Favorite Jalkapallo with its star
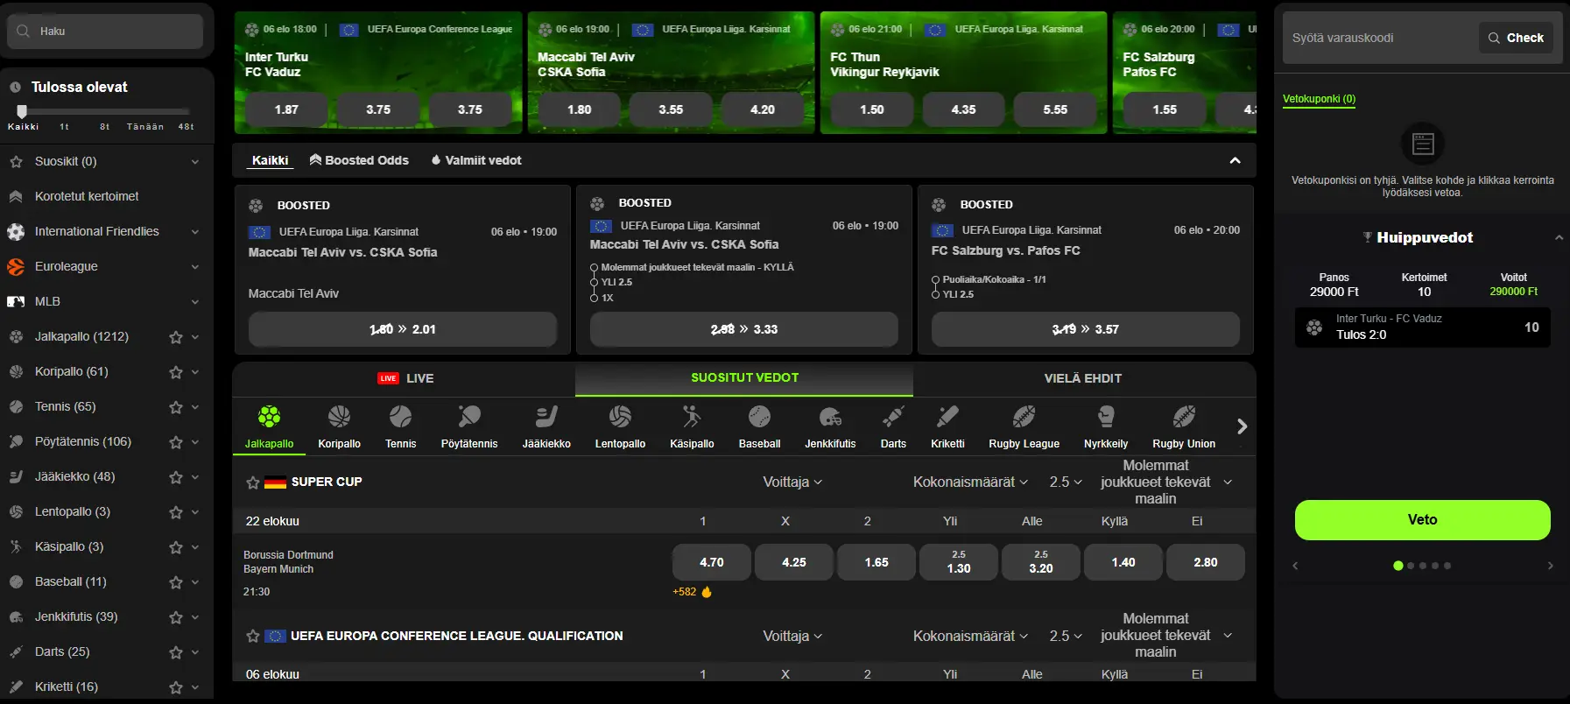This screenshot has height=704, width=1570. click(176, 336)
